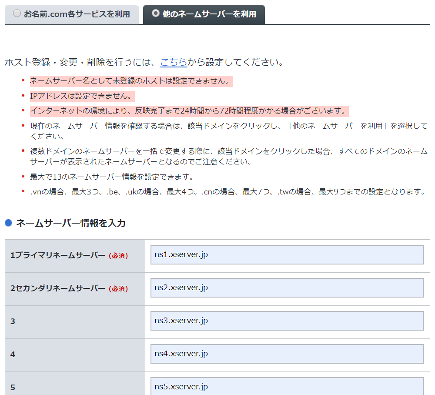This screenshot has width=435, height=395.
Task: Click the primary nameserver field ns1.xserver.jp
Action: (287, 254)
